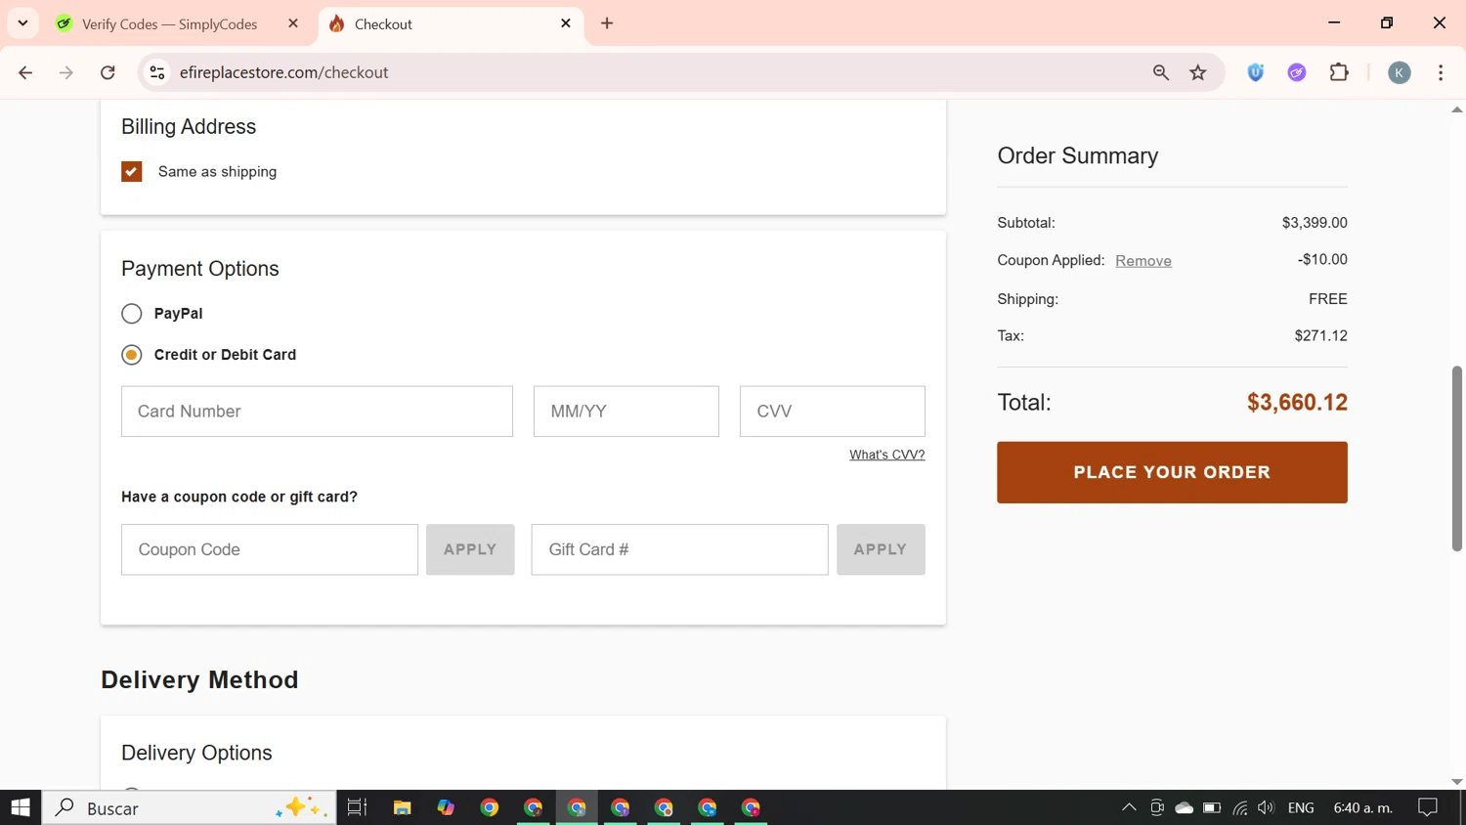Select Credit or Debit Card option

coord(132,355)
